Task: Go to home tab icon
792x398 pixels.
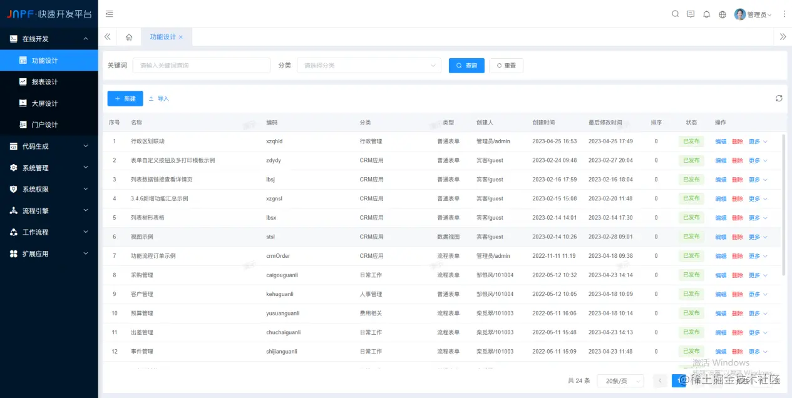Action: point(129,37)
